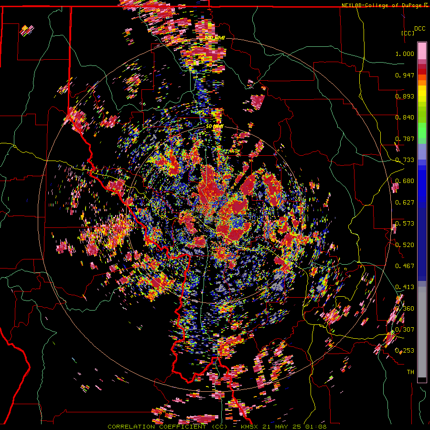Pick the pink top segment of color bar
Image resolution: width=430 pixels, height=430 pixels.
[422, 51]
